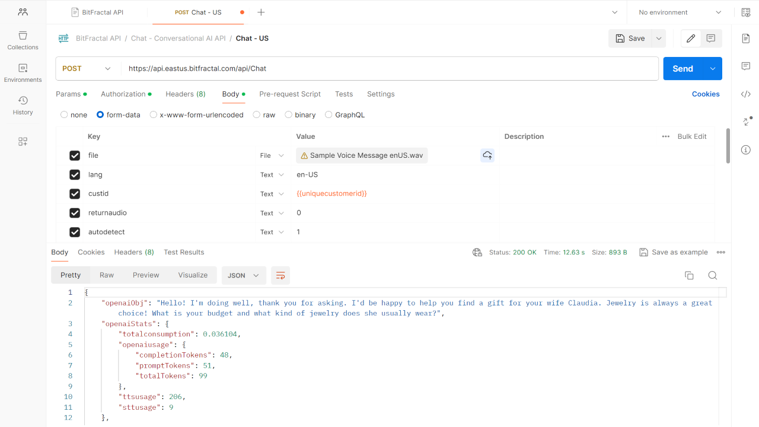Click Bulk Edit link

692,136
